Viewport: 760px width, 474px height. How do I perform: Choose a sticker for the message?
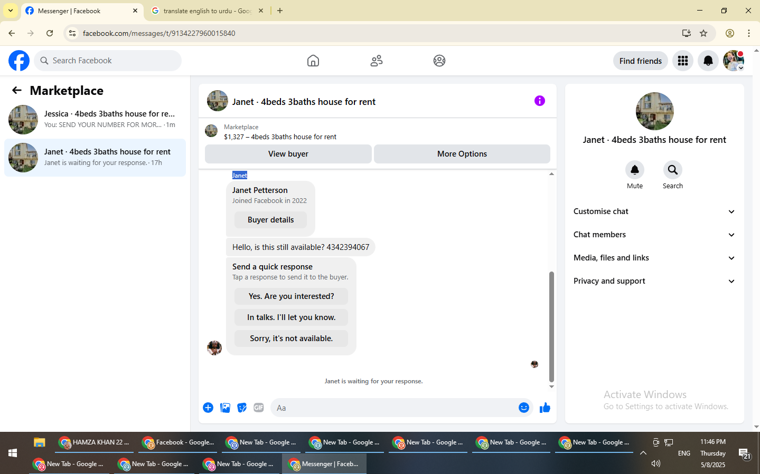(x=242, y=408)
